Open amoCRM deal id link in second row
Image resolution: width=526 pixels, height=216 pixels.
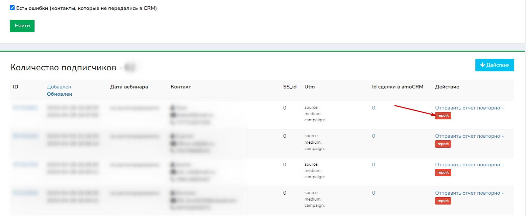373,136
